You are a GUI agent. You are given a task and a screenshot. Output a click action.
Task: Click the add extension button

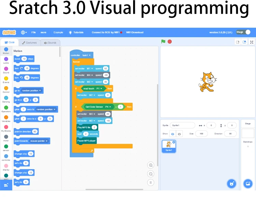tap(6, 185)
